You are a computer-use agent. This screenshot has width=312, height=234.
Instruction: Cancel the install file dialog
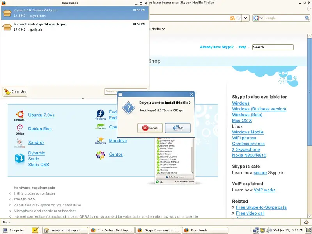coord(150,128)
